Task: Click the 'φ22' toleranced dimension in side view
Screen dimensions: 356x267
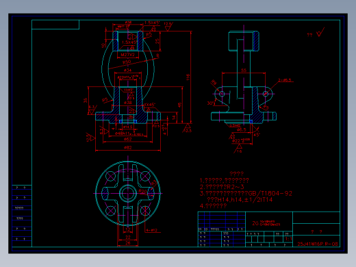Action: point(241,140)
